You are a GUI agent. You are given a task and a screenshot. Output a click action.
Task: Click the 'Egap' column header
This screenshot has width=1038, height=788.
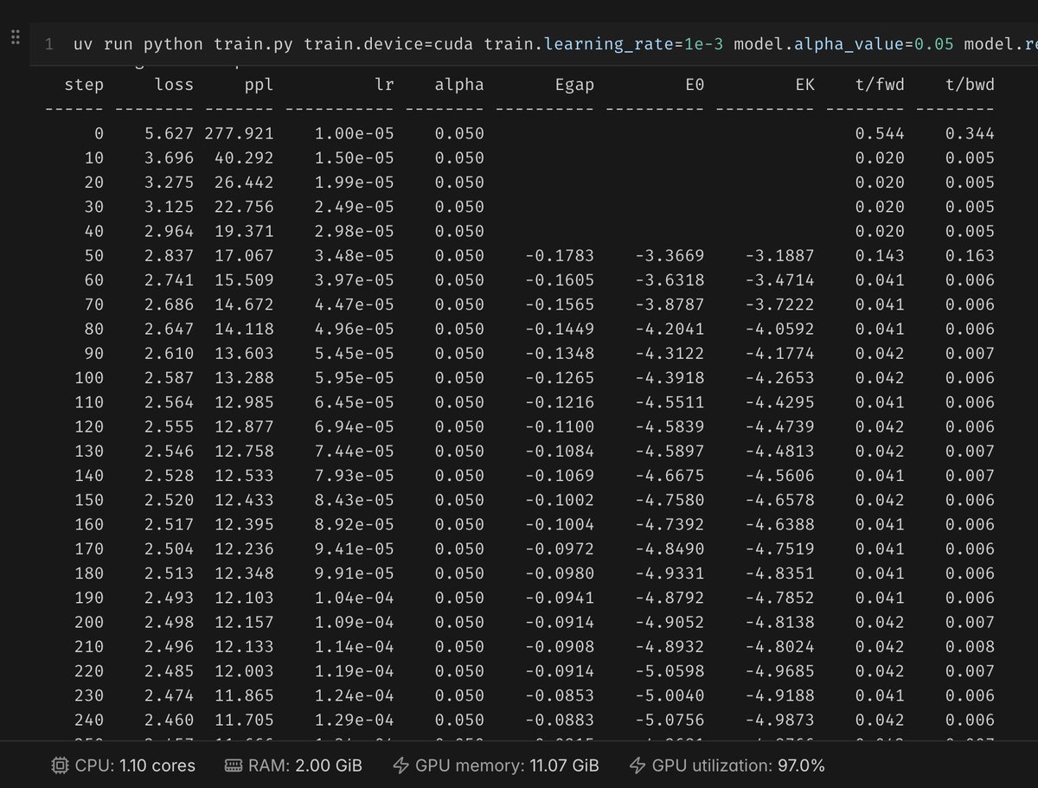click(574, 85)
